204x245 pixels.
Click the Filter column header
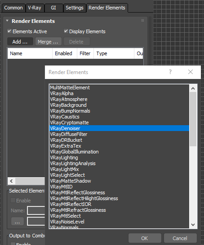coord(85,53)
